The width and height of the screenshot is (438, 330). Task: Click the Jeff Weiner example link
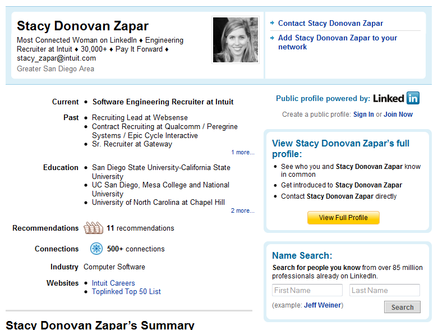point(322,305)
